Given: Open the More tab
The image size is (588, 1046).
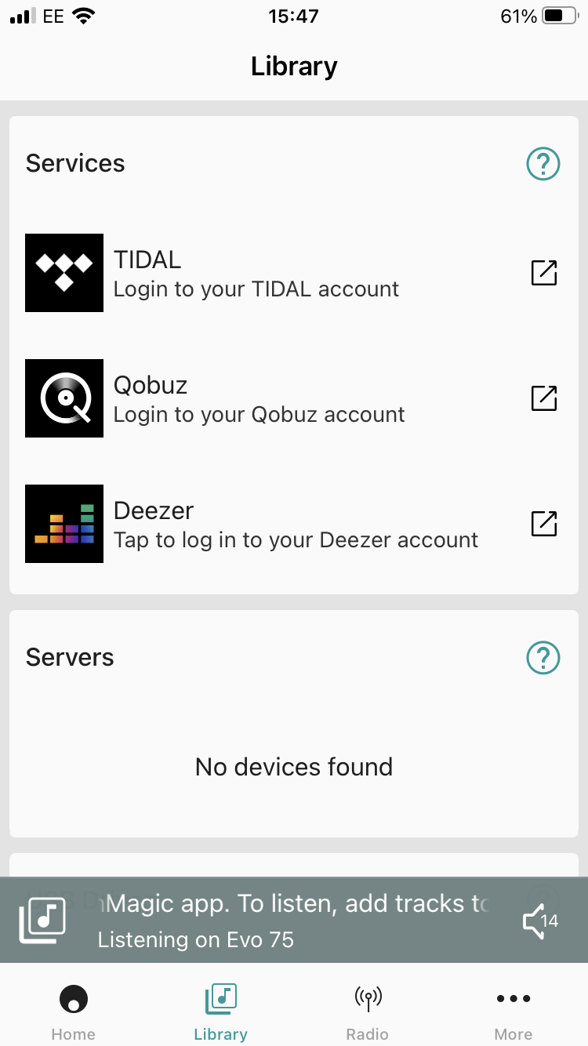Looking at the screenshot, I should [x=514, y=1011].
